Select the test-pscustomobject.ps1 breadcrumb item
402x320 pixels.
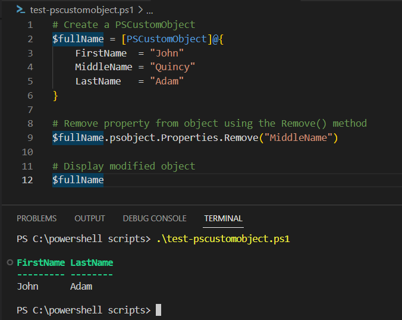[82, 10]
